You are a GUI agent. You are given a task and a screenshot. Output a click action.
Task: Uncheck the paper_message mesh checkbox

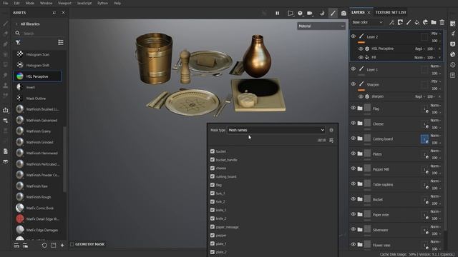pos(213,227)
